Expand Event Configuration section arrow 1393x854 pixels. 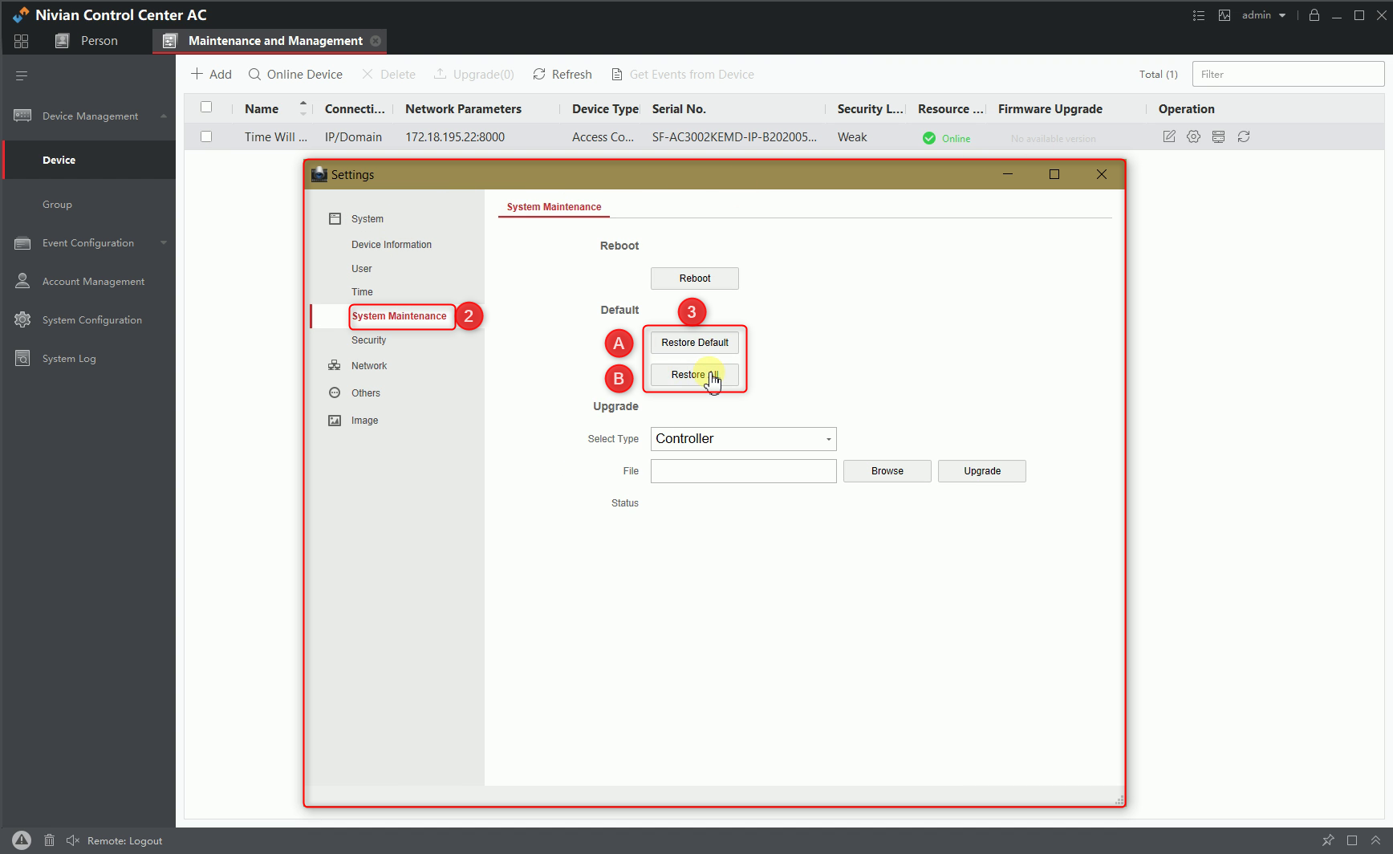(164, 243)
